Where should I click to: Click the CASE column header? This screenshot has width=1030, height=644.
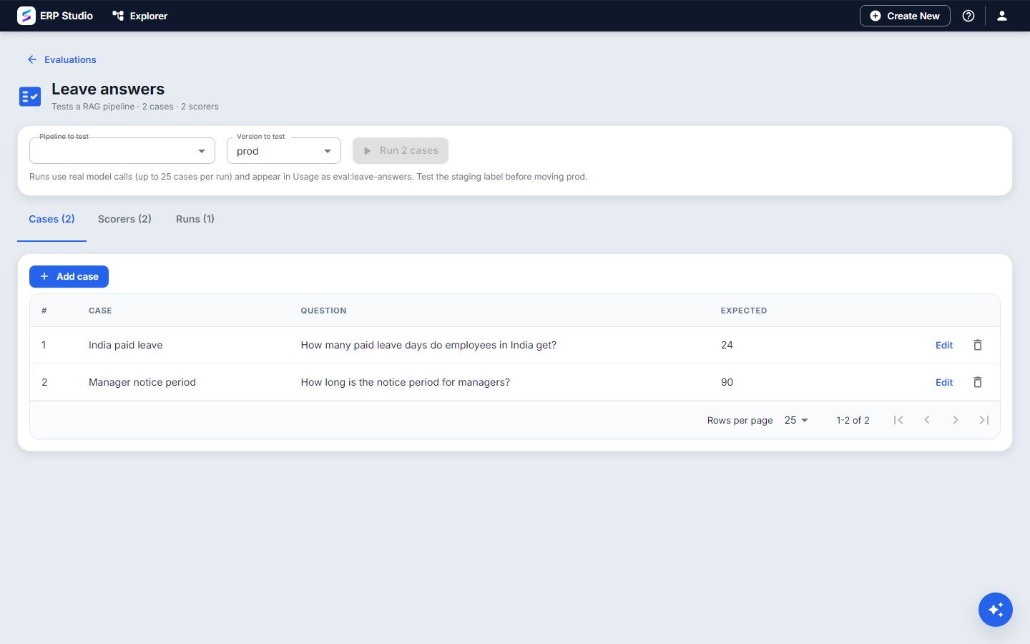(x=100, y=311)
